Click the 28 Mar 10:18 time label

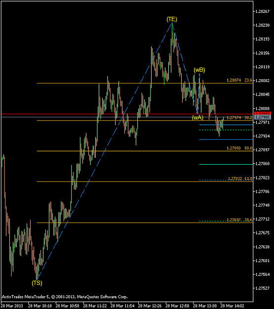[40, 306]
